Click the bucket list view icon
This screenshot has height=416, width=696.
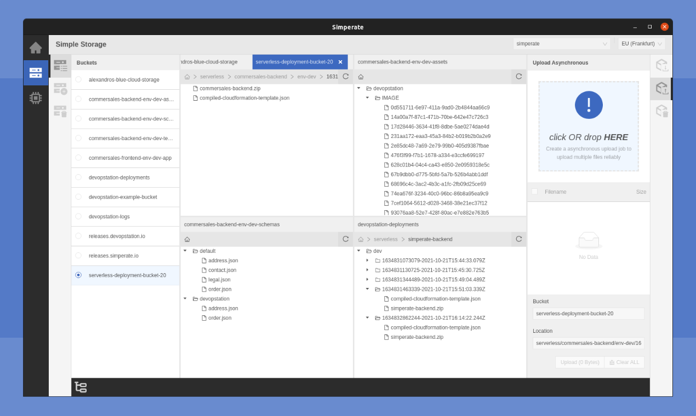tap(60, 65)
